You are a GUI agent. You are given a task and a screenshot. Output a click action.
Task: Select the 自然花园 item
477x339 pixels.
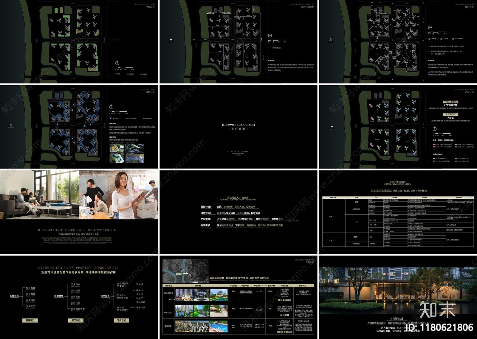(x=75, y=303)
